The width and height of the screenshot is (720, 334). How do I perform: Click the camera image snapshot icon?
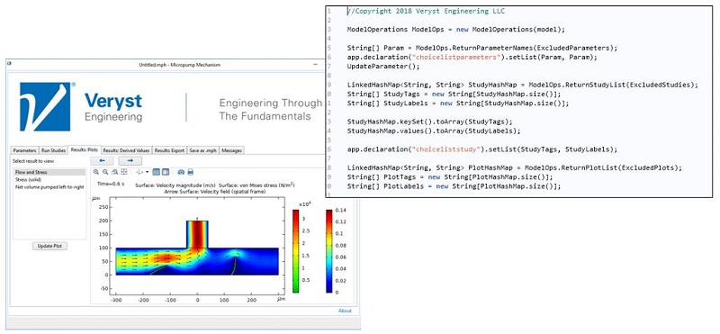click(x=181, y=172)
